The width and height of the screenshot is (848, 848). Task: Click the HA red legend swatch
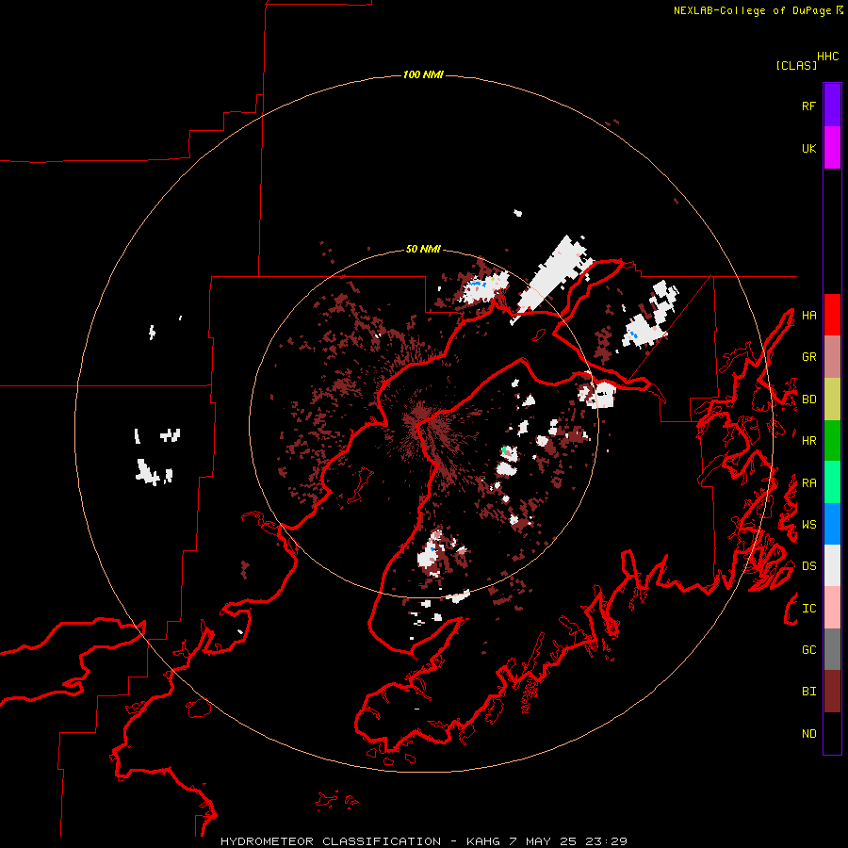[x=832, y=315]
